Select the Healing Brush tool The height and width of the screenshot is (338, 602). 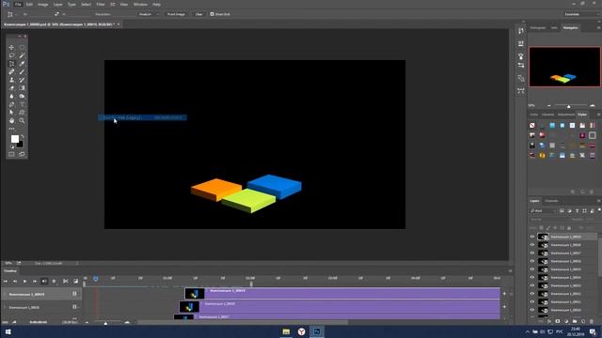click(11, 71)
